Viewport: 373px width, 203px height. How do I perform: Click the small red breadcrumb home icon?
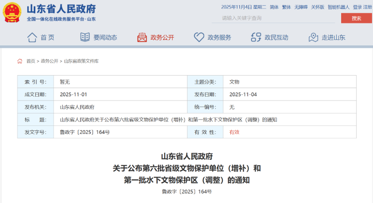click(x=20, y=61)
